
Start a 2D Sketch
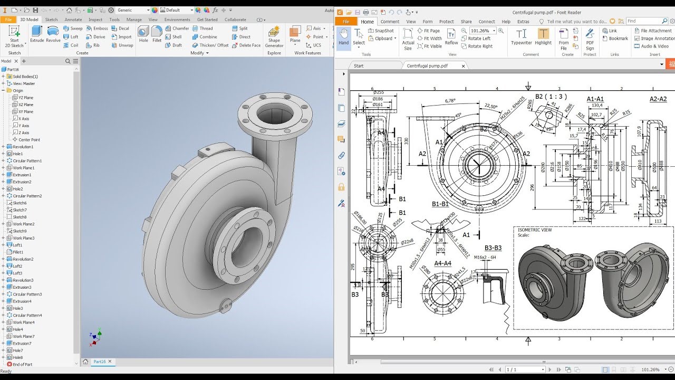14,36
